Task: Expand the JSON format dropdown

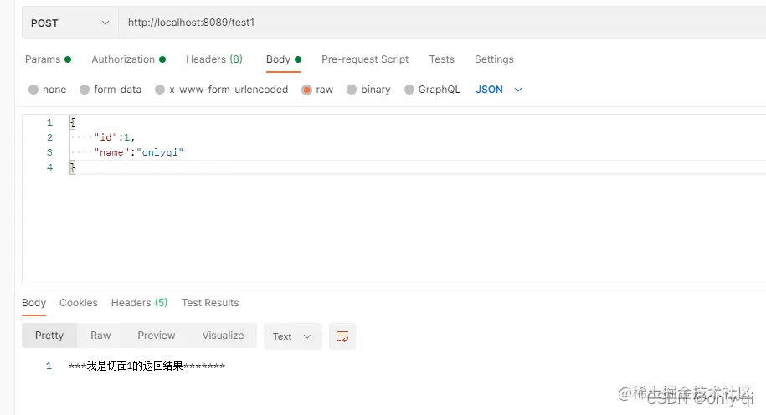Action: point(499,90)
